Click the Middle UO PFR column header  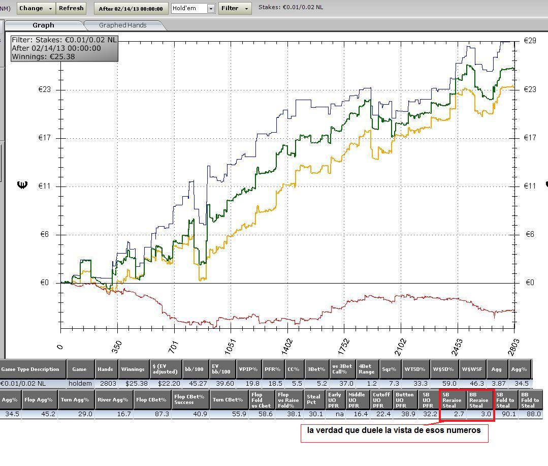(x=358, y=400)
